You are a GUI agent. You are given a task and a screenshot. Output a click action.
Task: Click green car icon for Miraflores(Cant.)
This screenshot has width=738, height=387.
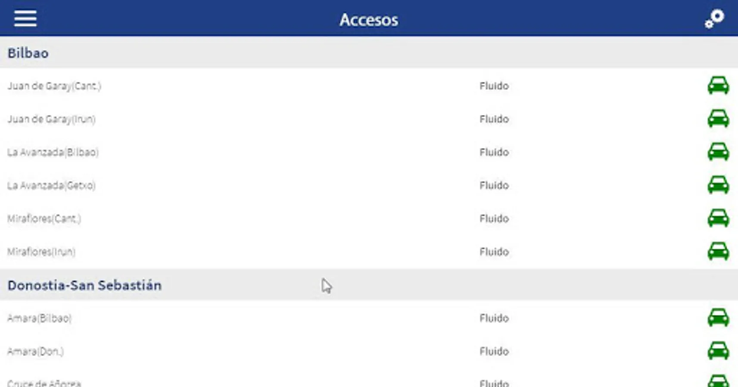718,218
